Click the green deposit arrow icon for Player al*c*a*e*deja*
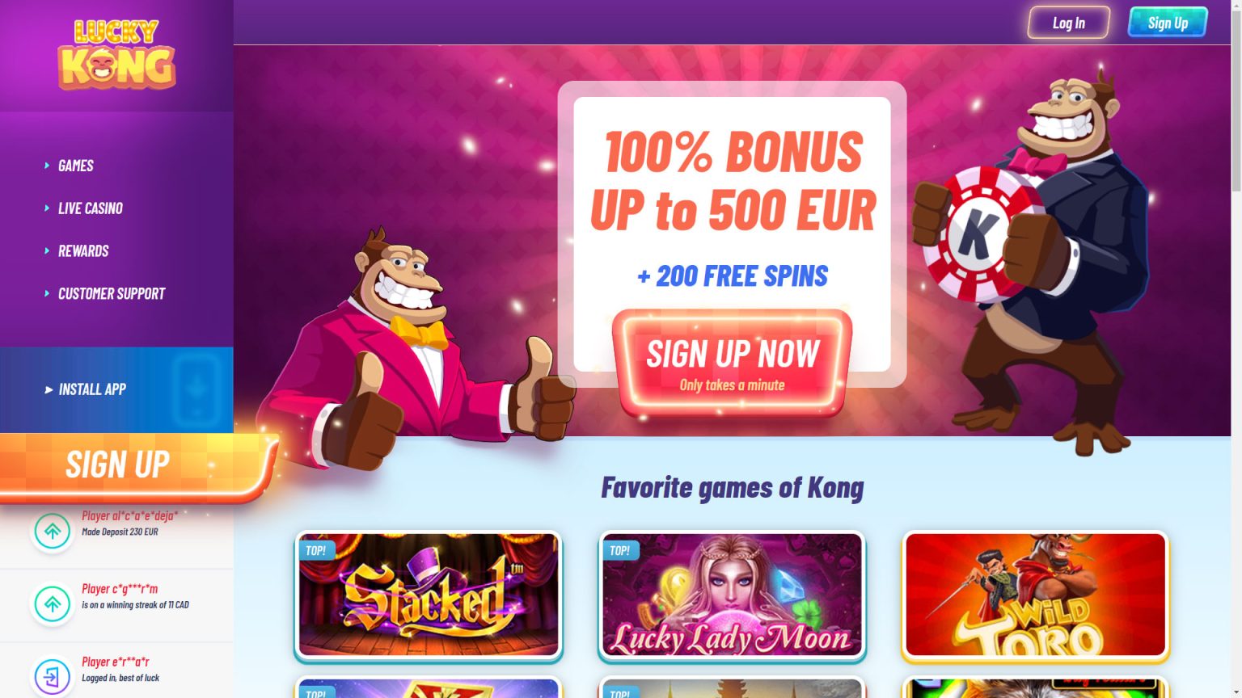The width and height of the screenshot is (1242, 698). 53,532
